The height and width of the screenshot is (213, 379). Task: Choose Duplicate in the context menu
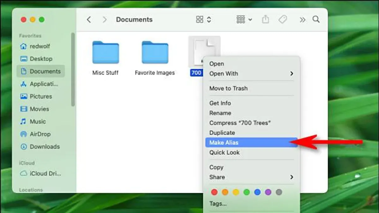[x=251, y=133]
